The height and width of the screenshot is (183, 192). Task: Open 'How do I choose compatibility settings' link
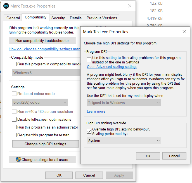[x=44, y=49]
